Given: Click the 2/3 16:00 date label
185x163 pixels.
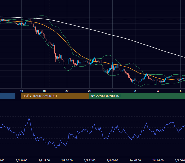Looking at the screenshot, I should [21, 160].
